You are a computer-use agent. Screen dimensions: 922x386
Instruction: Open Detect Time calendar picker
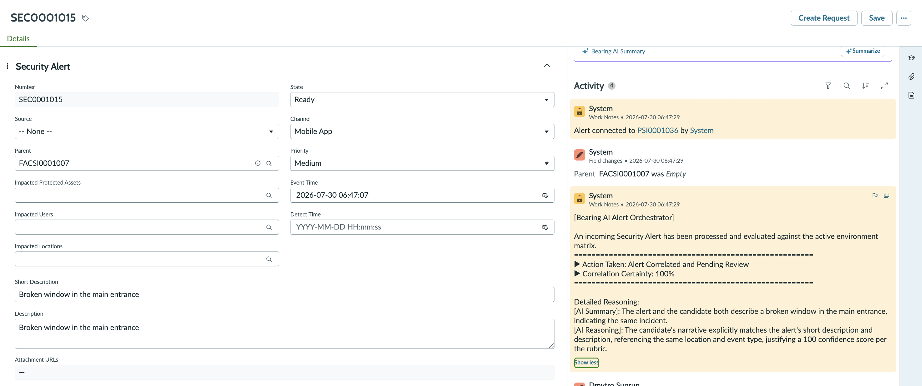click(545, 227)
